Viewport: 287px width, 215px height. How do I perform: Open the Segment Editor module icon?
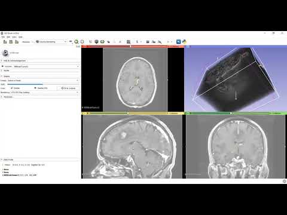[120, 42]
